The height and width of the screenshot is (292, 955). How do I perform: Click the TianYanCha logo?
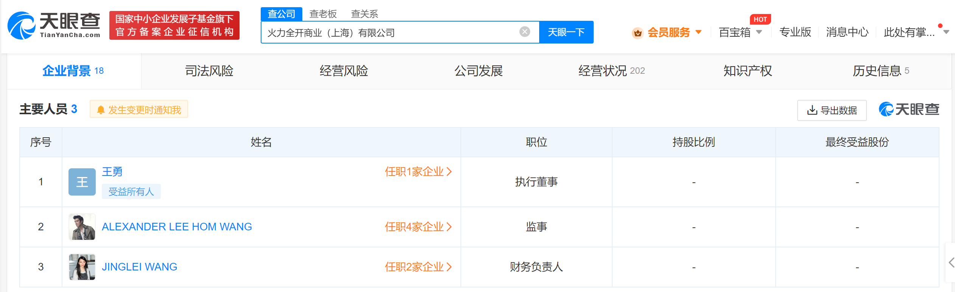[x=54, y=25]
